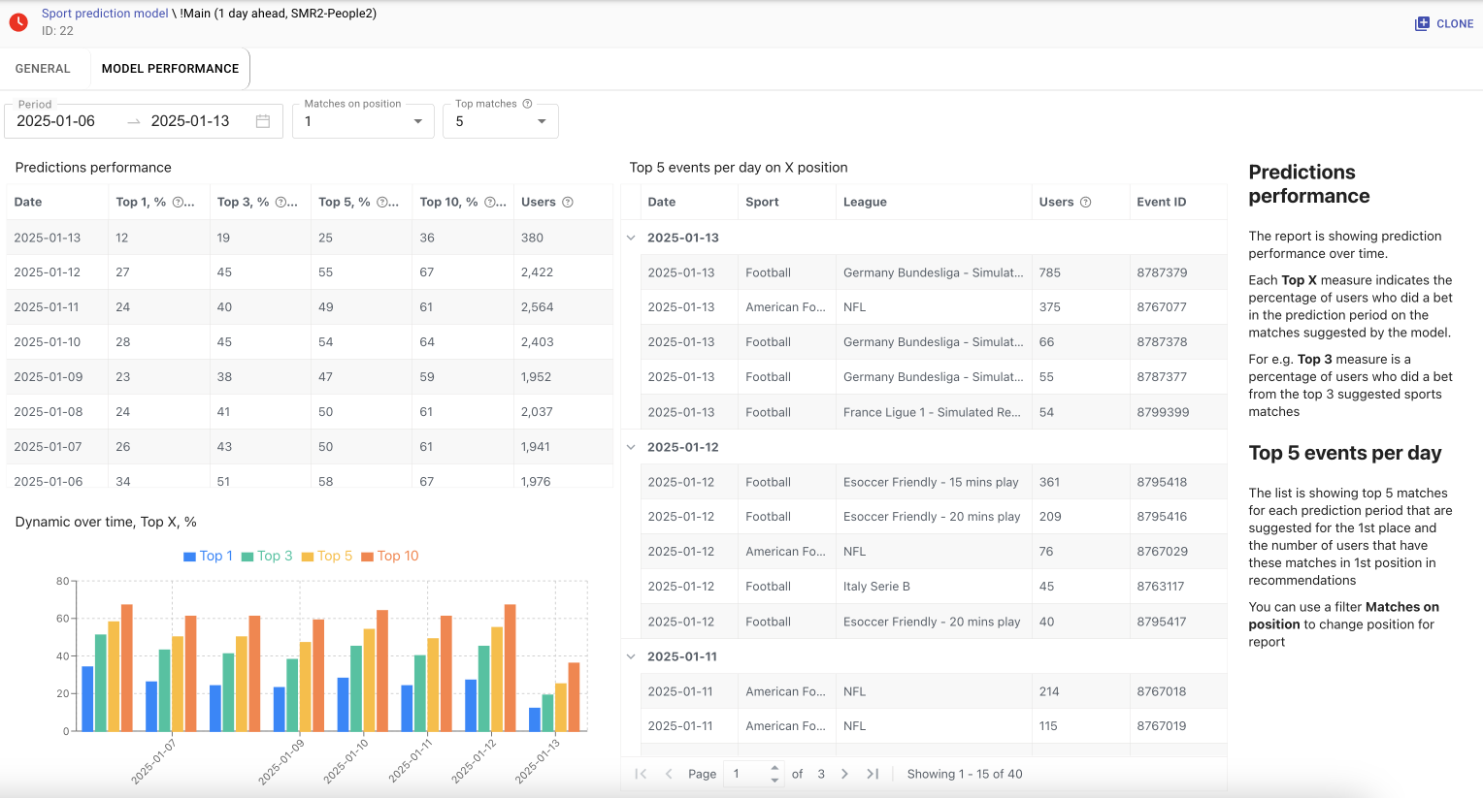1483x798 pixels.
Task: Toggle the Top 3 series in the chart legend
Action: pos(267,557)
